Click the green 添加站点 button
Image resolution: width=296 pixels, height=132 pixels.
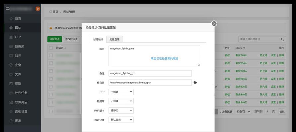coord(54,39)
